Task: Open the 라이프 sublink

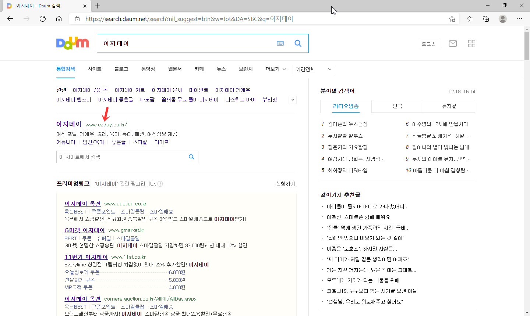Action: pos(162,142)
